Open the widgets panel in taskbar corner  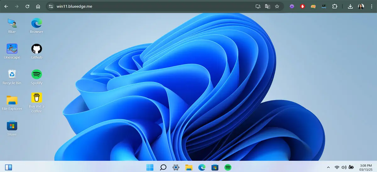[x=8, y=167]
